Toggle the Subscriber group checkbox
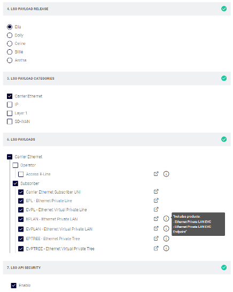The height and width of the screenshot is (292, 233). coord(15,183)
